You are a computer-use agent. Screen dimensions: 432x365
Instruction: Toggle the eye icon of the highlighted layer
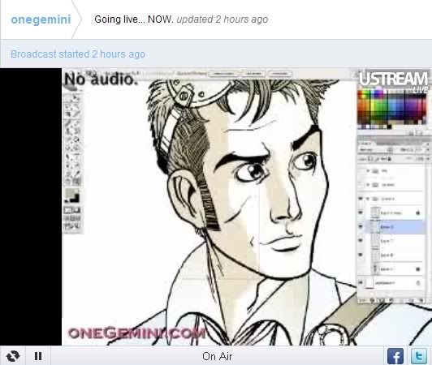(x=361, y=227)
